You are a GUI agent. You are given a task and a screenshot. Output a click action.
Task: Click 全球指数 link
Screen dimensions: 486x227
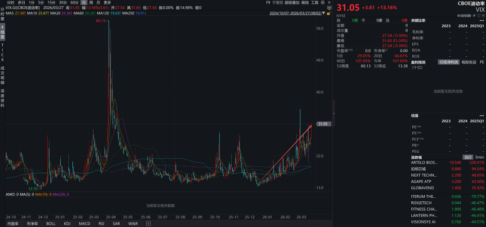[464, 15]
